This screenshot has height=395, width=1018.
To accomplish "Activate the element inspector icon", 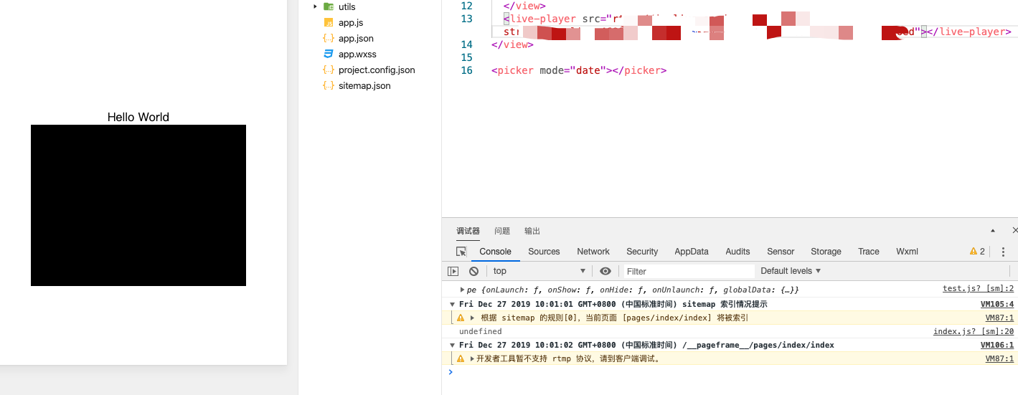I will (461, 252).
